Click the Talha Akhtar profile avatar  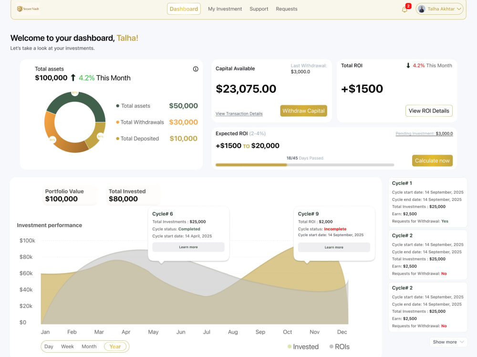pyautogui.click(x=422, y=9)
